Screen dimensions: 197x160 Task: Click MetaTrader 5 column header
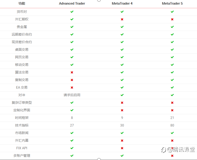[172, 4]
